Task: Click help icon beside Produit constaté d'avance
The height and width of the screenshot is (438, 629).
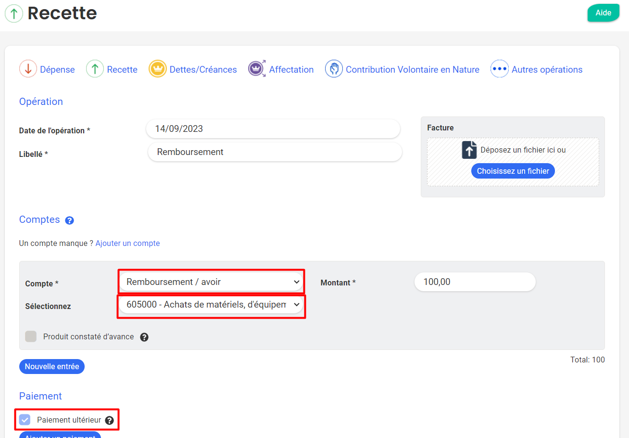Action: (x=144, y=337)
